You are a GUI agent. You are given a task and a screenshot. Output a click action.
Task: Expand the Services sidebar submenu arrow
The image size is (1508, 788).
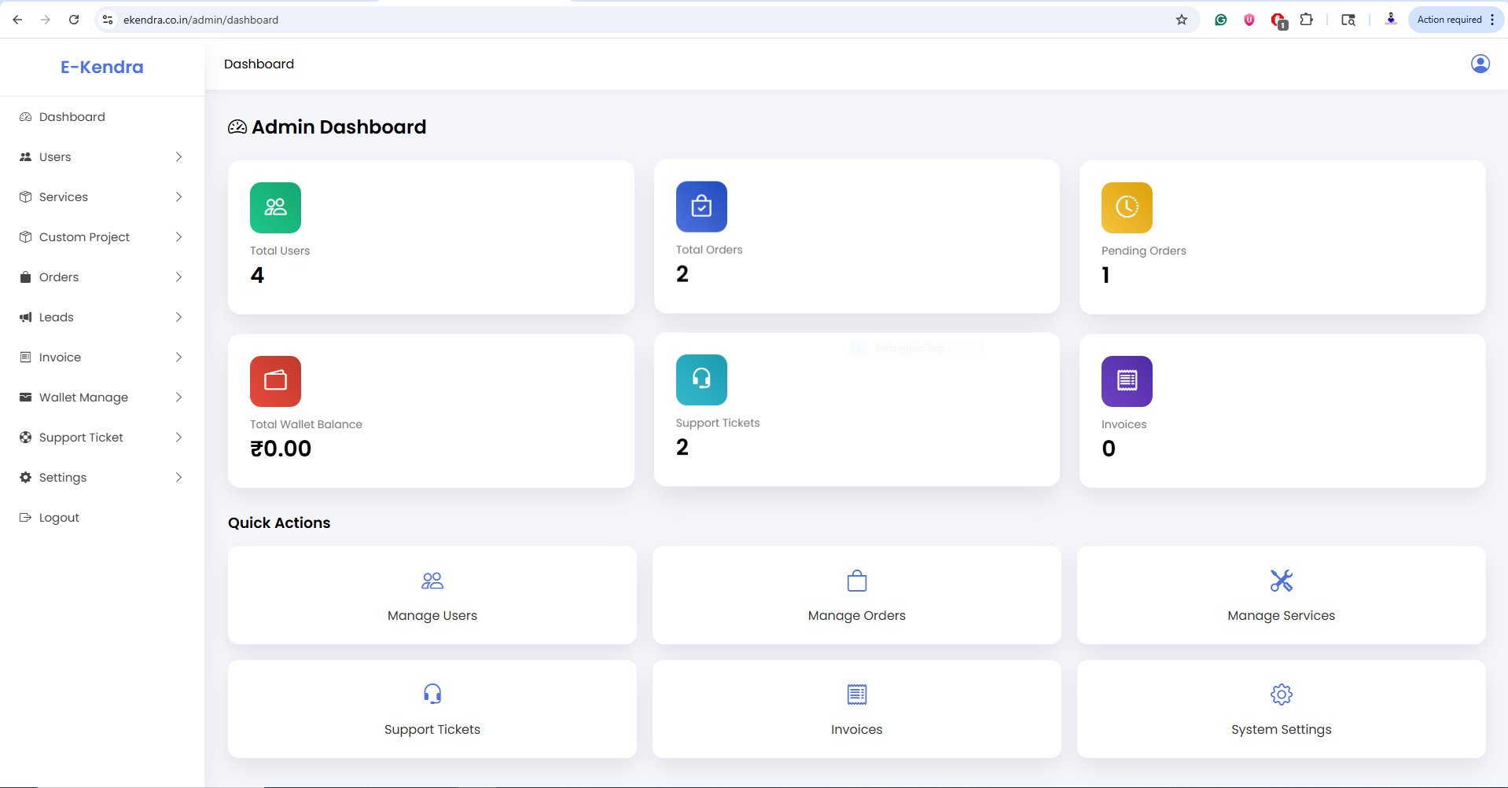[x=178, y=197]
